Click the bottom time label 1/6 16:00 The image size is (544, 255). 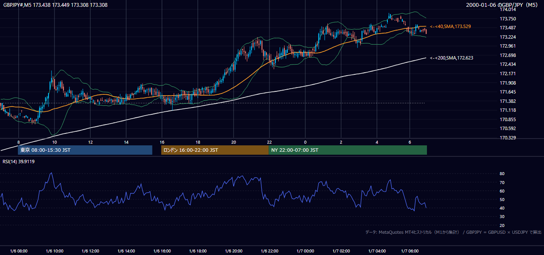[x=162, y=251]
